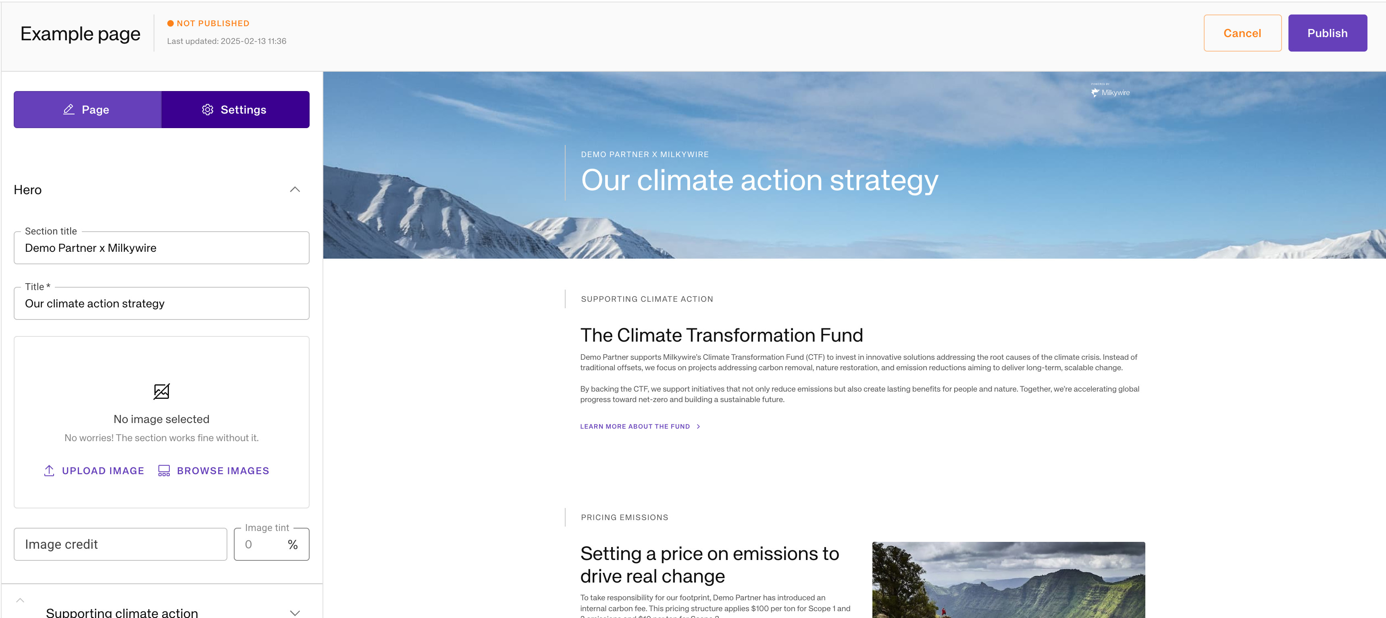Click the settings gear icon
Screen dimensions: 1386x618
point(208,109)
